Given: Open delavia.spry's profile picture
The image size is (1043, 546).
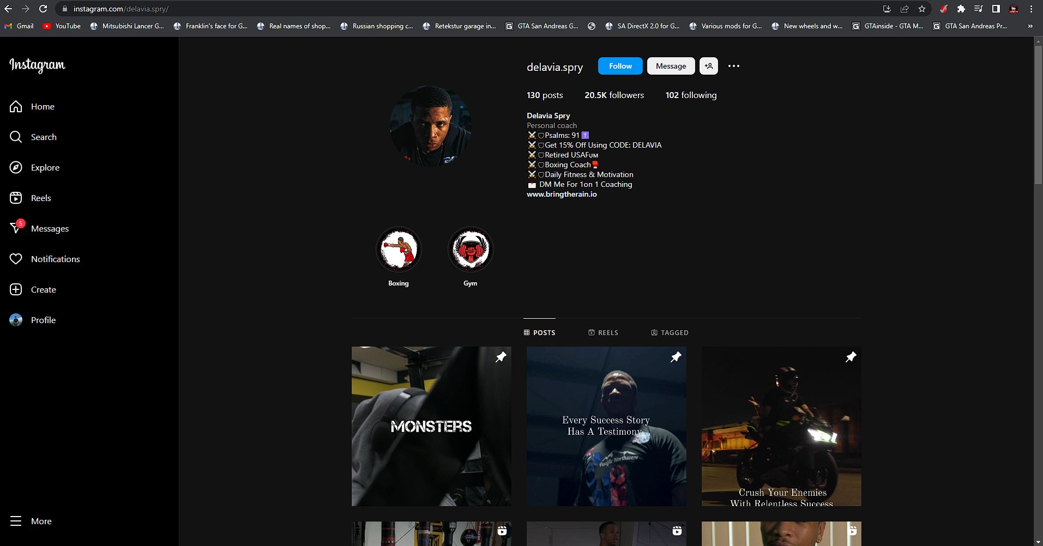Looking at the screenshot, I should click(x=431, y=126).
